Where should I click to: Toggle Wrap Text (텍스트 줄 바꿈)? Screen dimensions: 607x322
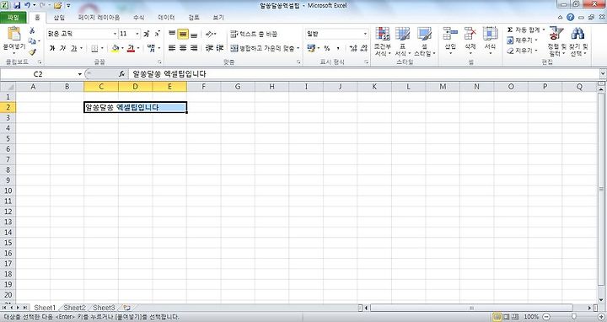click(254, 34)
